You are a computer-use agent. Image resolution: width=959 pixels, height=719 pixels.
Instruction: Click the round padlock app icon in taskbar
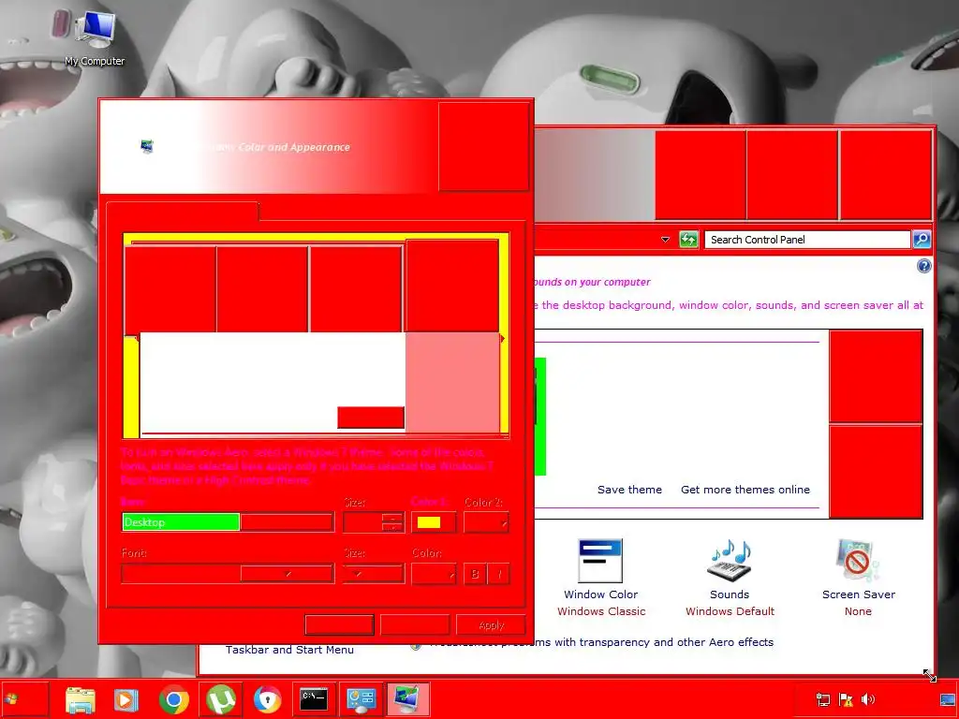267,700
